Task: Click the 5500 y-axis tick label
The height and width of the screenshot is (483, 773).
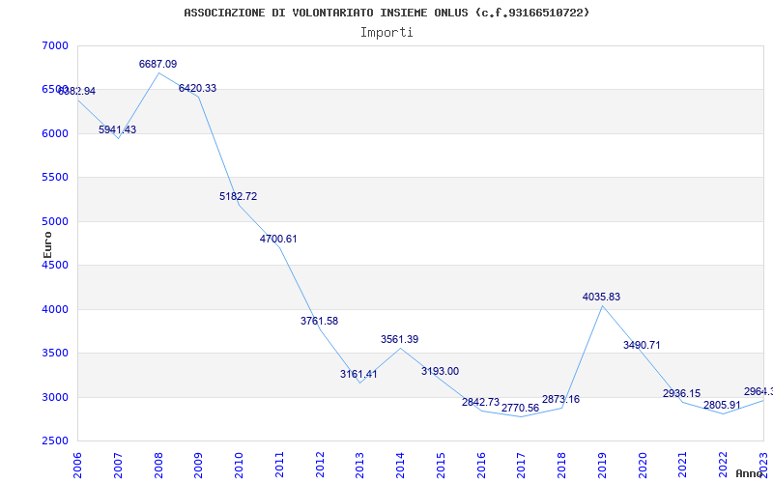Action: 53,178
